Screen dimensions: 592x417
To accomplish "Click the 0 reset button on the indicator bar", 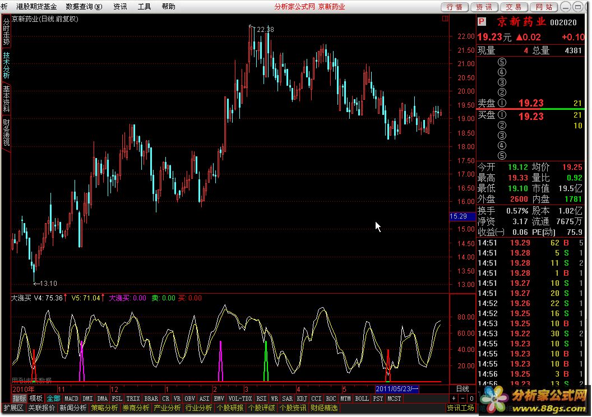I will pyautogui.click(x=471, y=399).
